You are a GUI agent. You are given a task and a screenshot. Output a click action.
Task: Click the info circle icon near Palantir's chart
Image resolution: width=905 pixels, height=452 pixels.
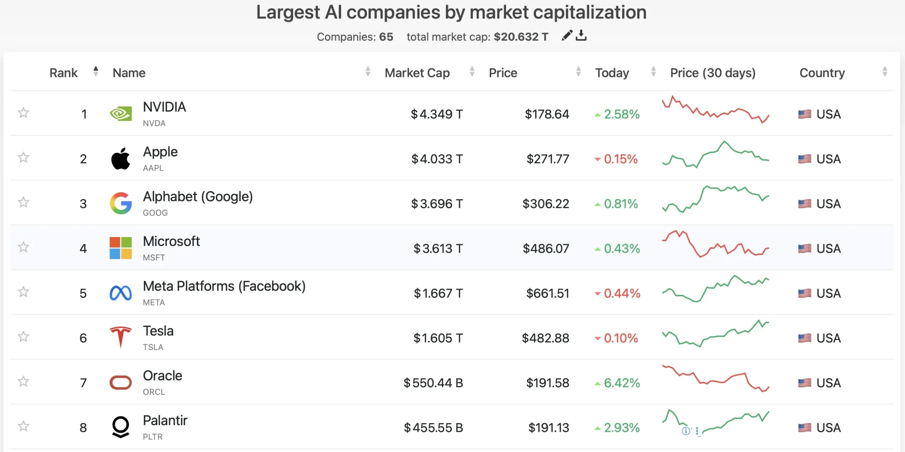pos(686,431)
